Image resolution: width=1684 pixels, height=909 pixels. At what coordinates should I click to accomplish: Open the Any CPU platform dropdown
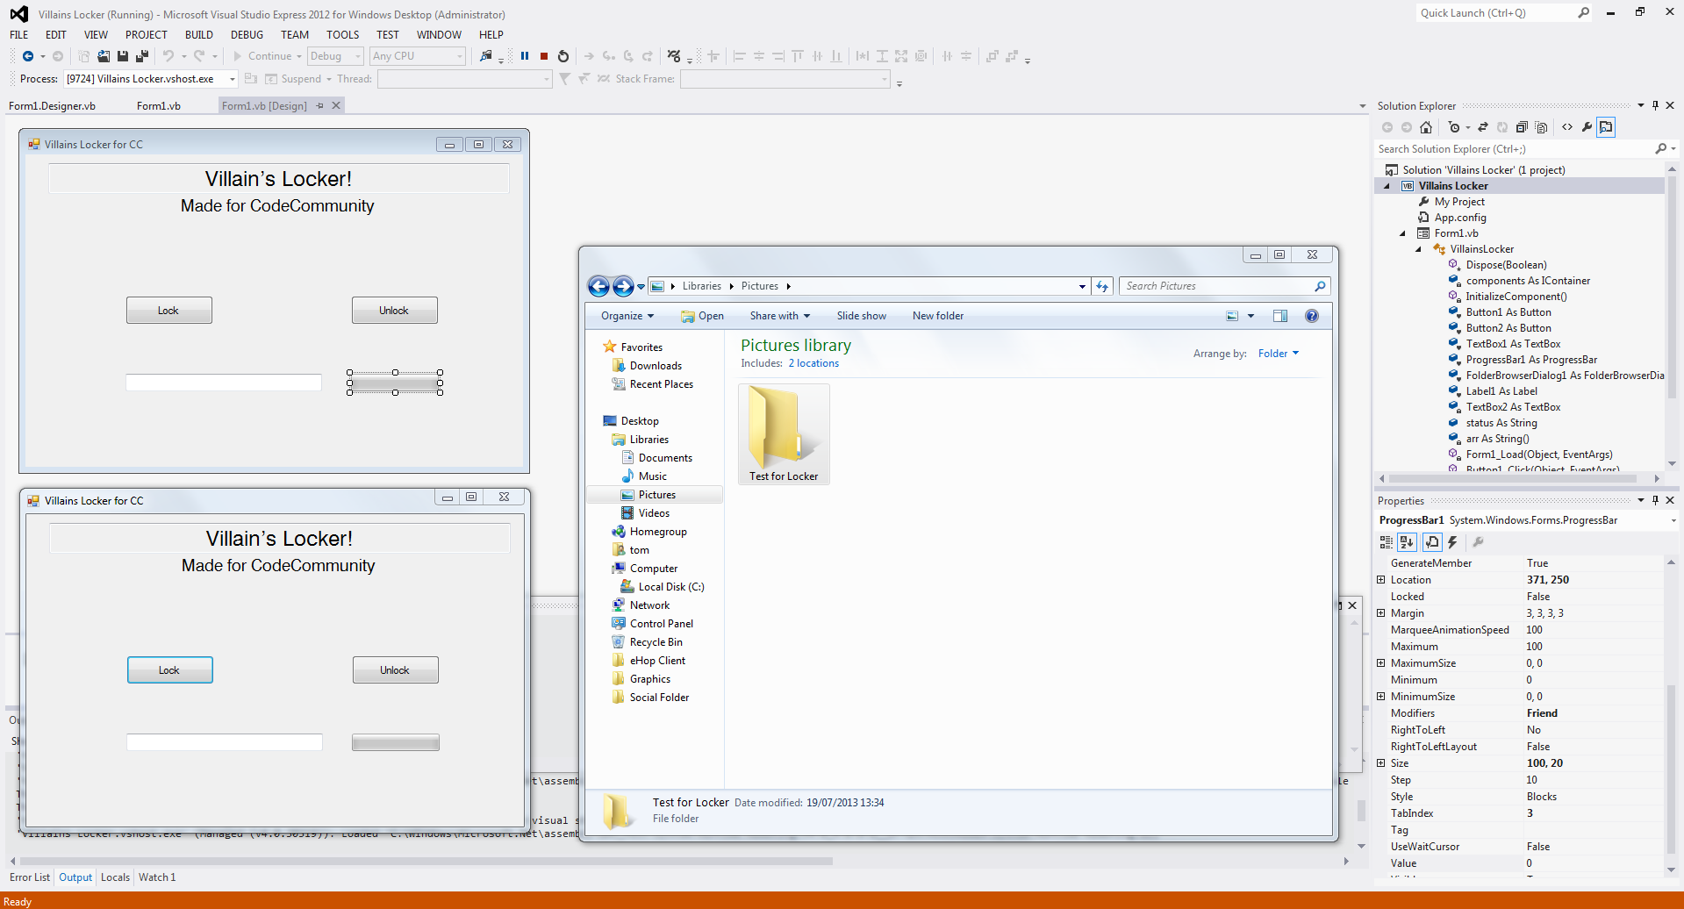[x=460, y=56]
